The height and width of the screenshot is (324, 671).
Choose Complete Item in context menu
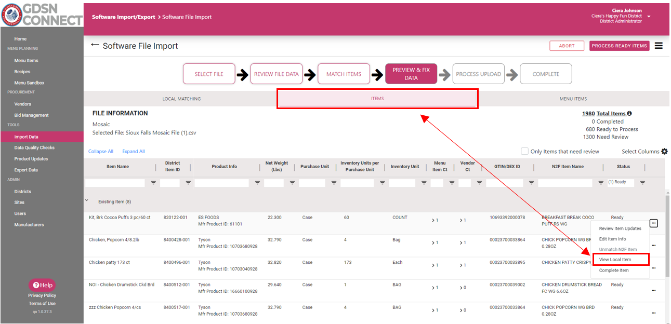(x=620, y=271)
